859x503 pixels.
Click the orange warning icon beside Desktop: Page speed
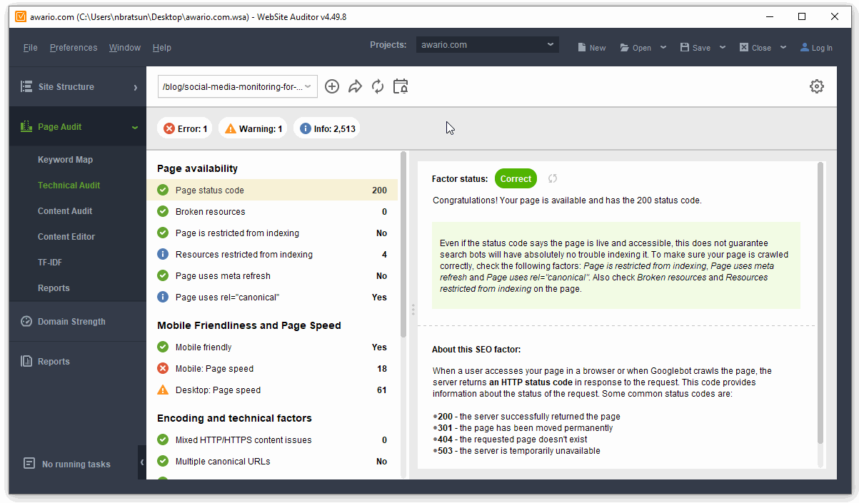tap(163, 390)
